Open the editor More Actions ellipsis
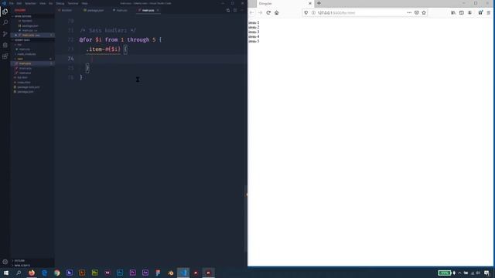The height and width of the screenshot is (278, 495). [x=242, y=10]
